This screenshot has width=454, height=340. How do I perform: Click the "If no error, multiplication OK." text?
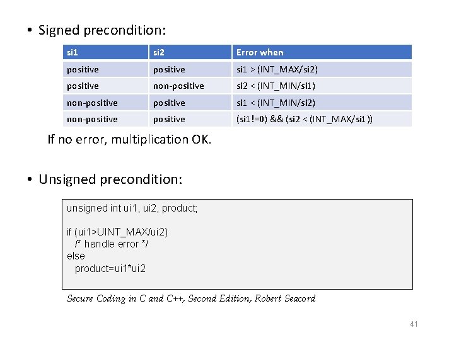click(x=129, y=139)
